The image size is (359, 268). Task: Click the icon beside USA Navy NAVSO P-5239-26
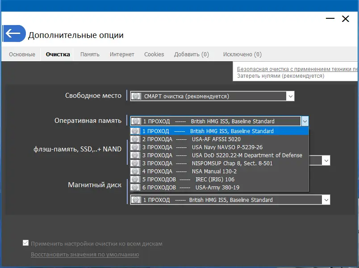(135, 147)
